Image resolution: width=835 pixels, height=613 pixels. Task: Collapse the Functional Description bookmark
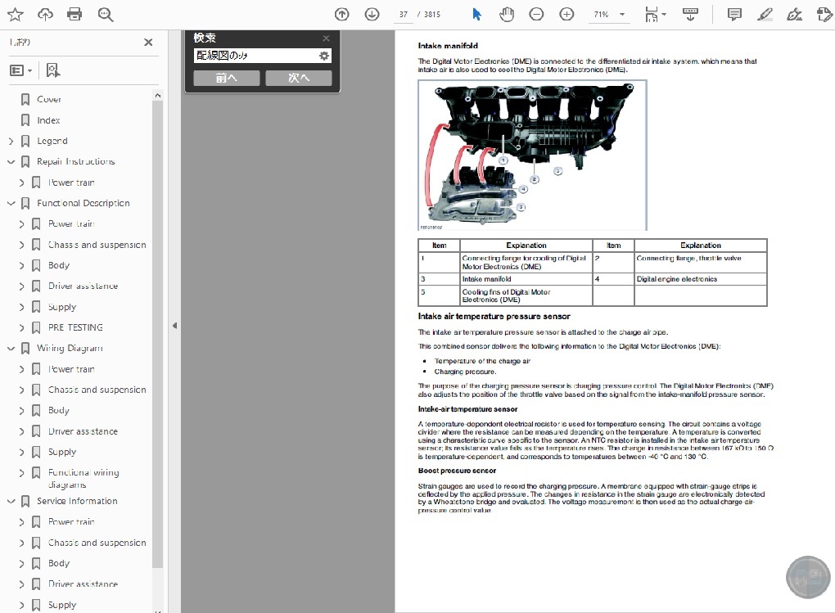pyautogui.click(x=11, y=204)
